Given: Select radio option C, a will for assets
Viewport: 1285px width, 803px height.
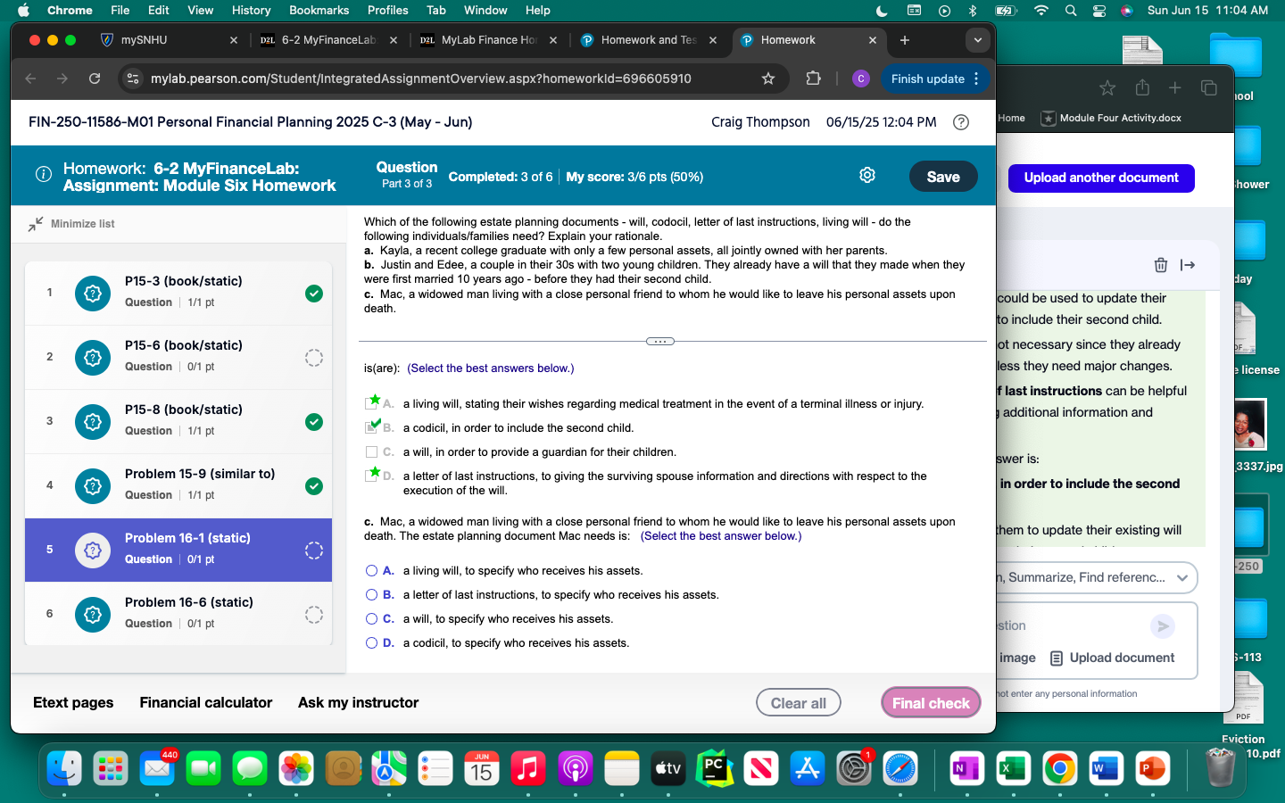Looking at the screenshot, I should pos(372,618).
